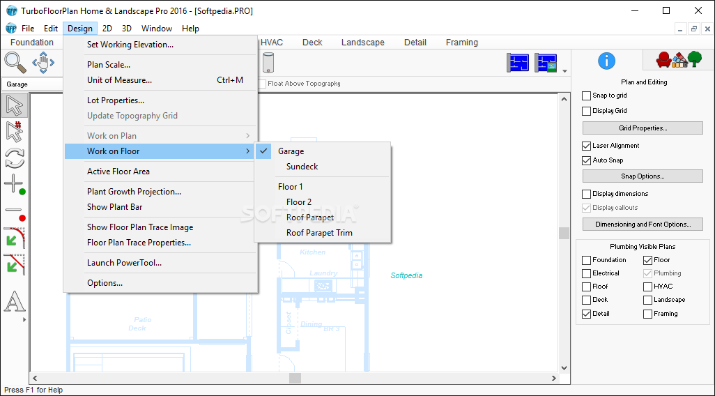
Task: Switch to the Framing plan tab
Action: click(462, 43)
